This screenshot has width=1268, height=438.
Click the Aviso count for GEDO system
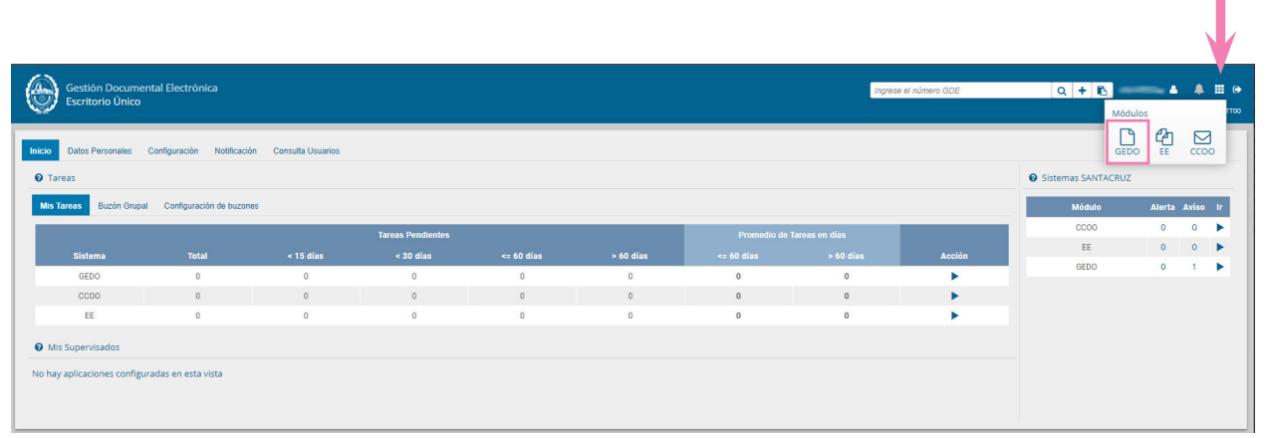tap(1192, 267)
